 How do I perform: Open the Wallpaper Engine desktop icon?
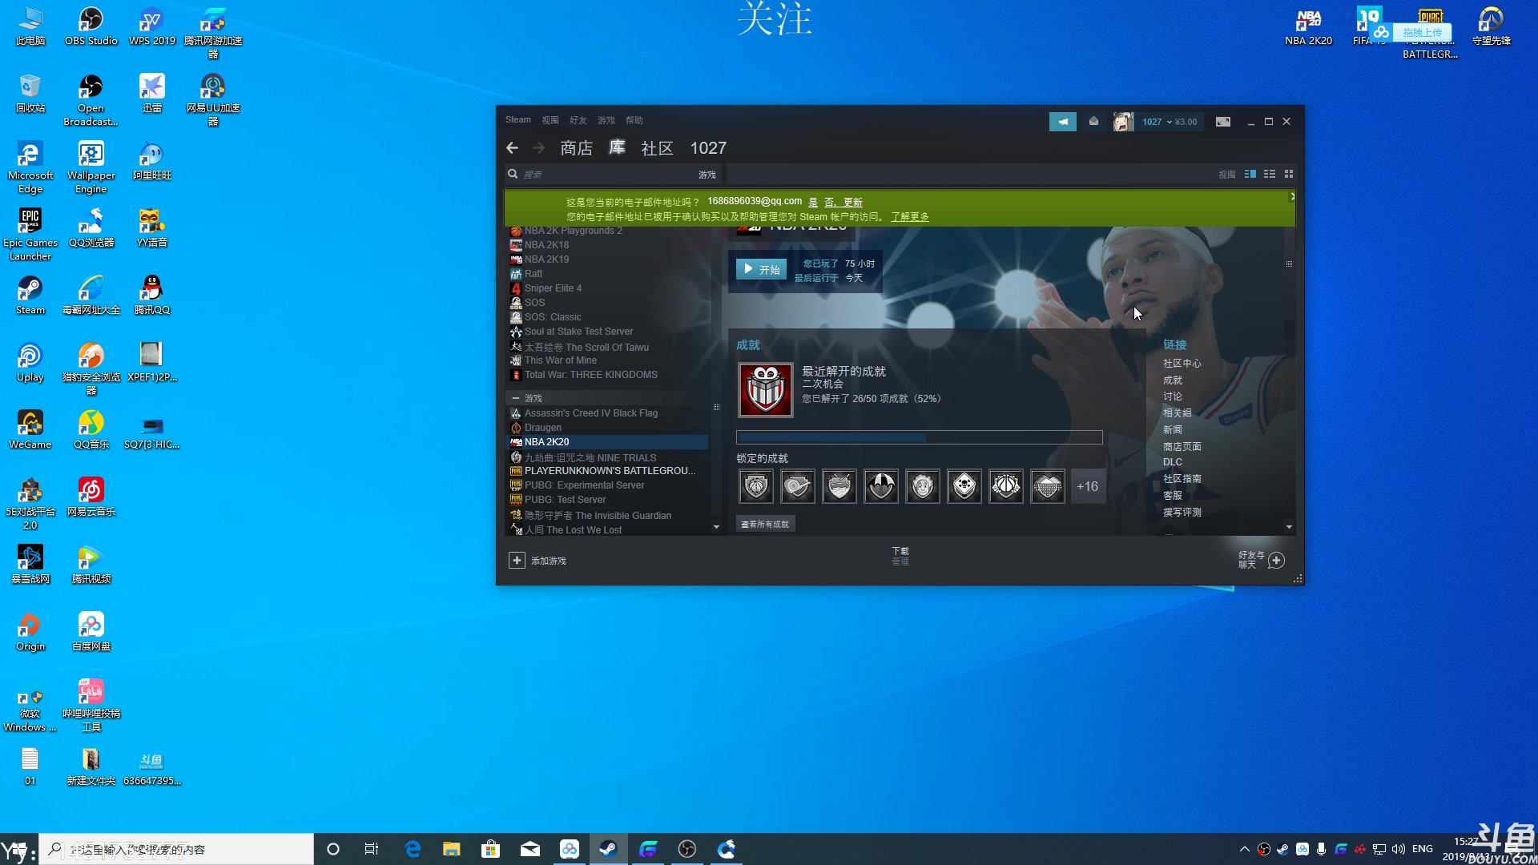(x=91, y=167)
